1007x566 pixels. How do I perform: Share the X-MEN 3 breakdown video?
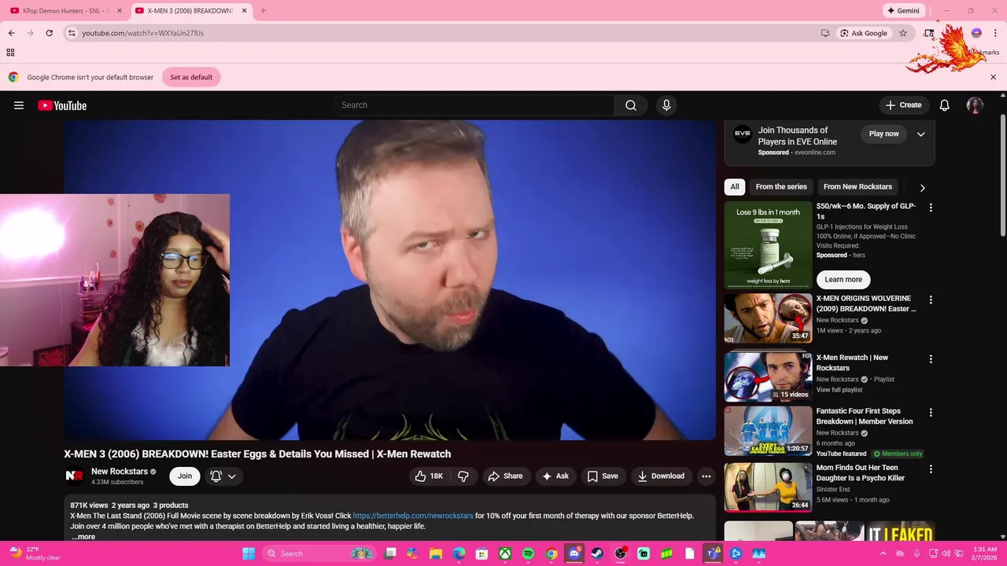coord(505,476)
